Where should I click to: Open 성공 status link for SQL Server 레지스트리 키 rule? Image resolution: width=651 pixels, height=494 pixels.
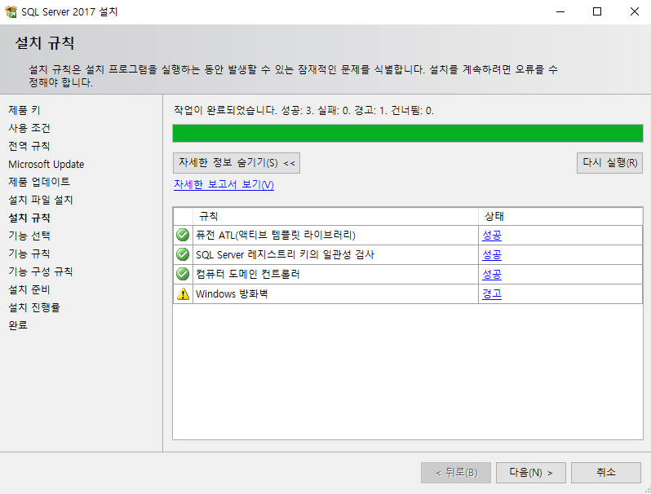tap(492, 254)
